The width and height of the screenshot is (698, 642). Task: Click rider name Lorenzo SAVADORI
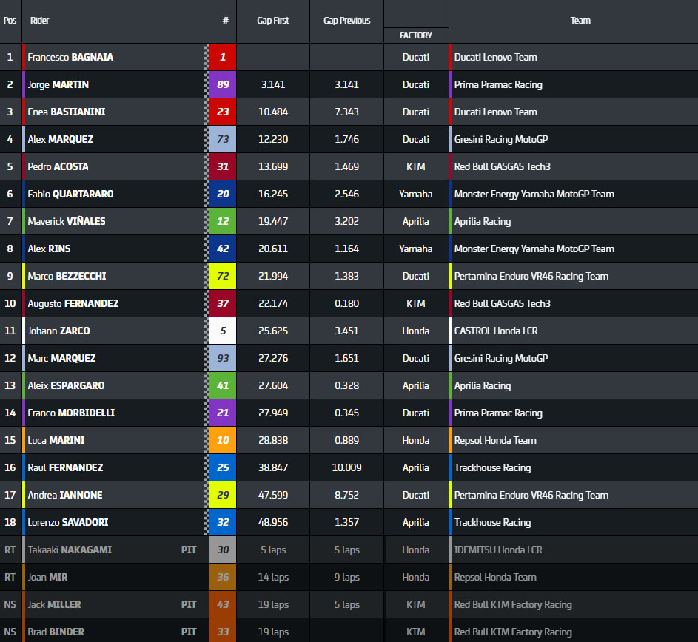pos(67,522)
